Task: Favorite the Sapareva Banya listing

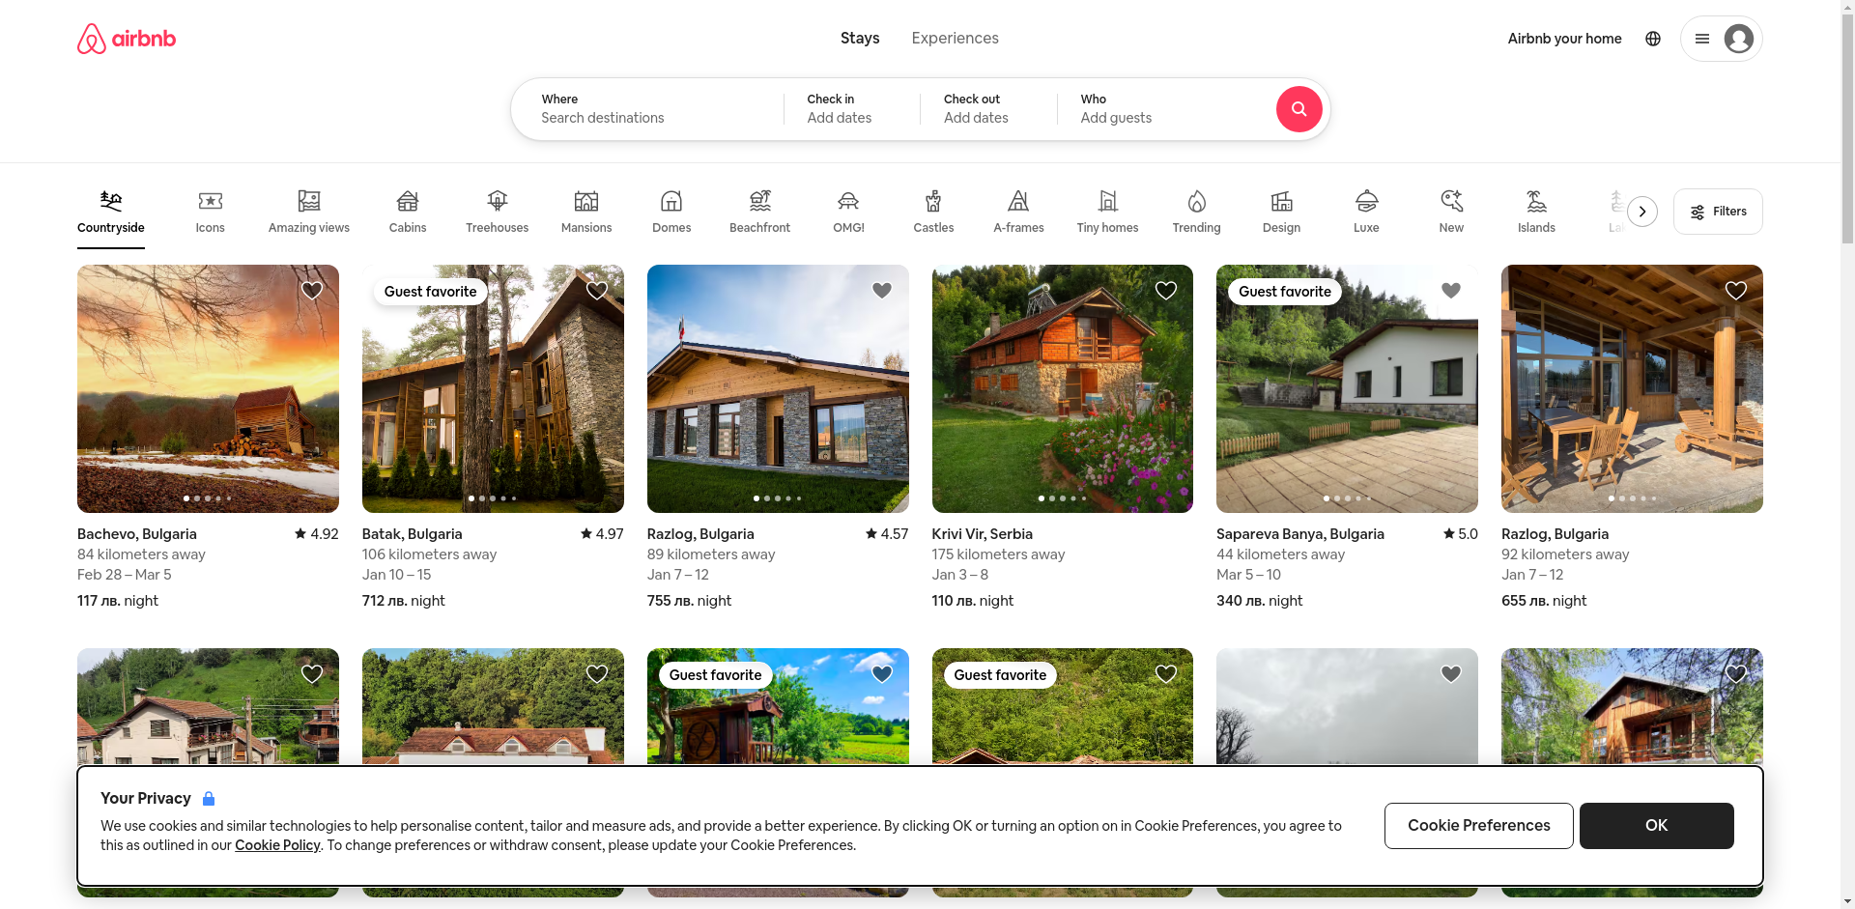Action: 1450,291
